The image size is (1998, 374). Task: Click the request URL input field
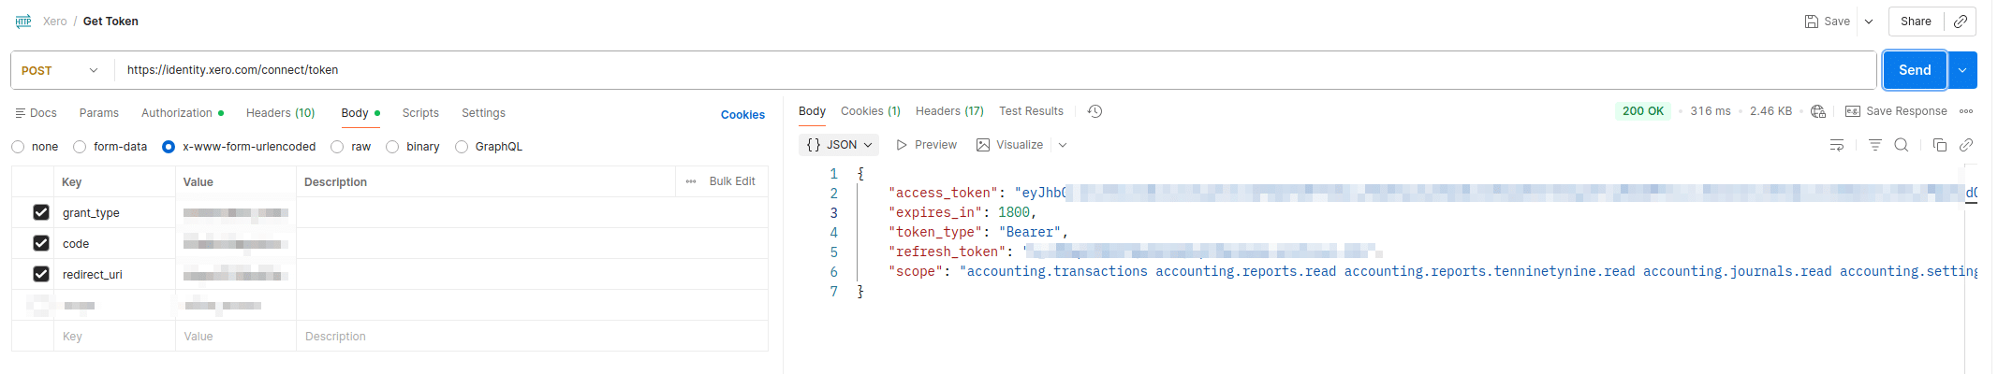point(994,70)
